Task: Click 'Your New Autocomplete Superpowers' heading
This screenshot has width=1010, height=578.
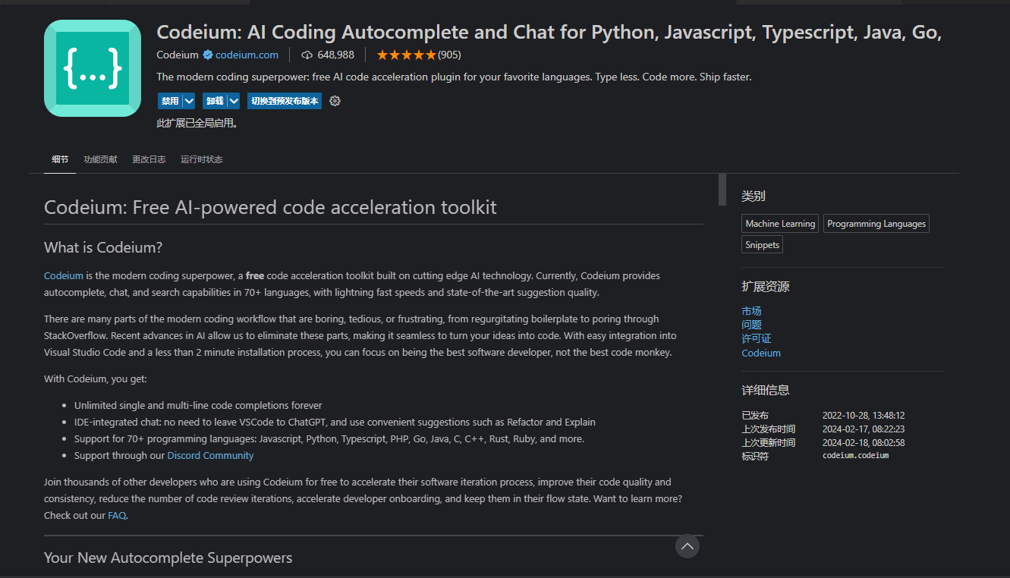Action: (168, 558)
